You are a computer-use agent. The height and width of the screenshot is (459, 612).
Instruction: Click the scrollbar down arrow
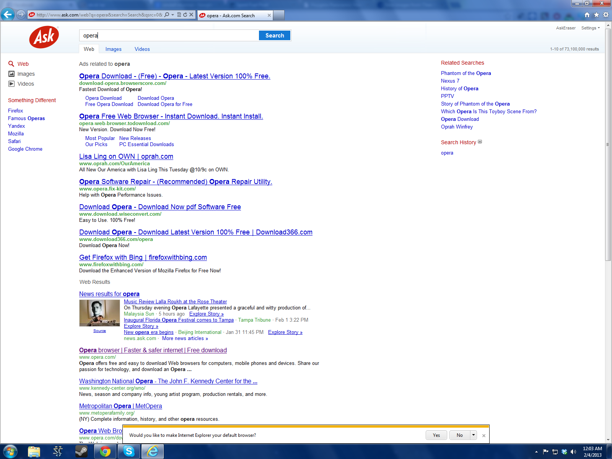(608, 440)
